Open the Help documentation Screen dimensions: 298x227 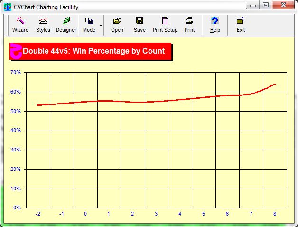coord(215,25)
